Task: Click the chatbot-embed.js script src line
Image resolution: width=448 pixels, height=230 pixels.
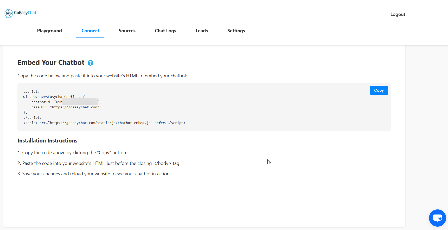Action: (104, 123)
